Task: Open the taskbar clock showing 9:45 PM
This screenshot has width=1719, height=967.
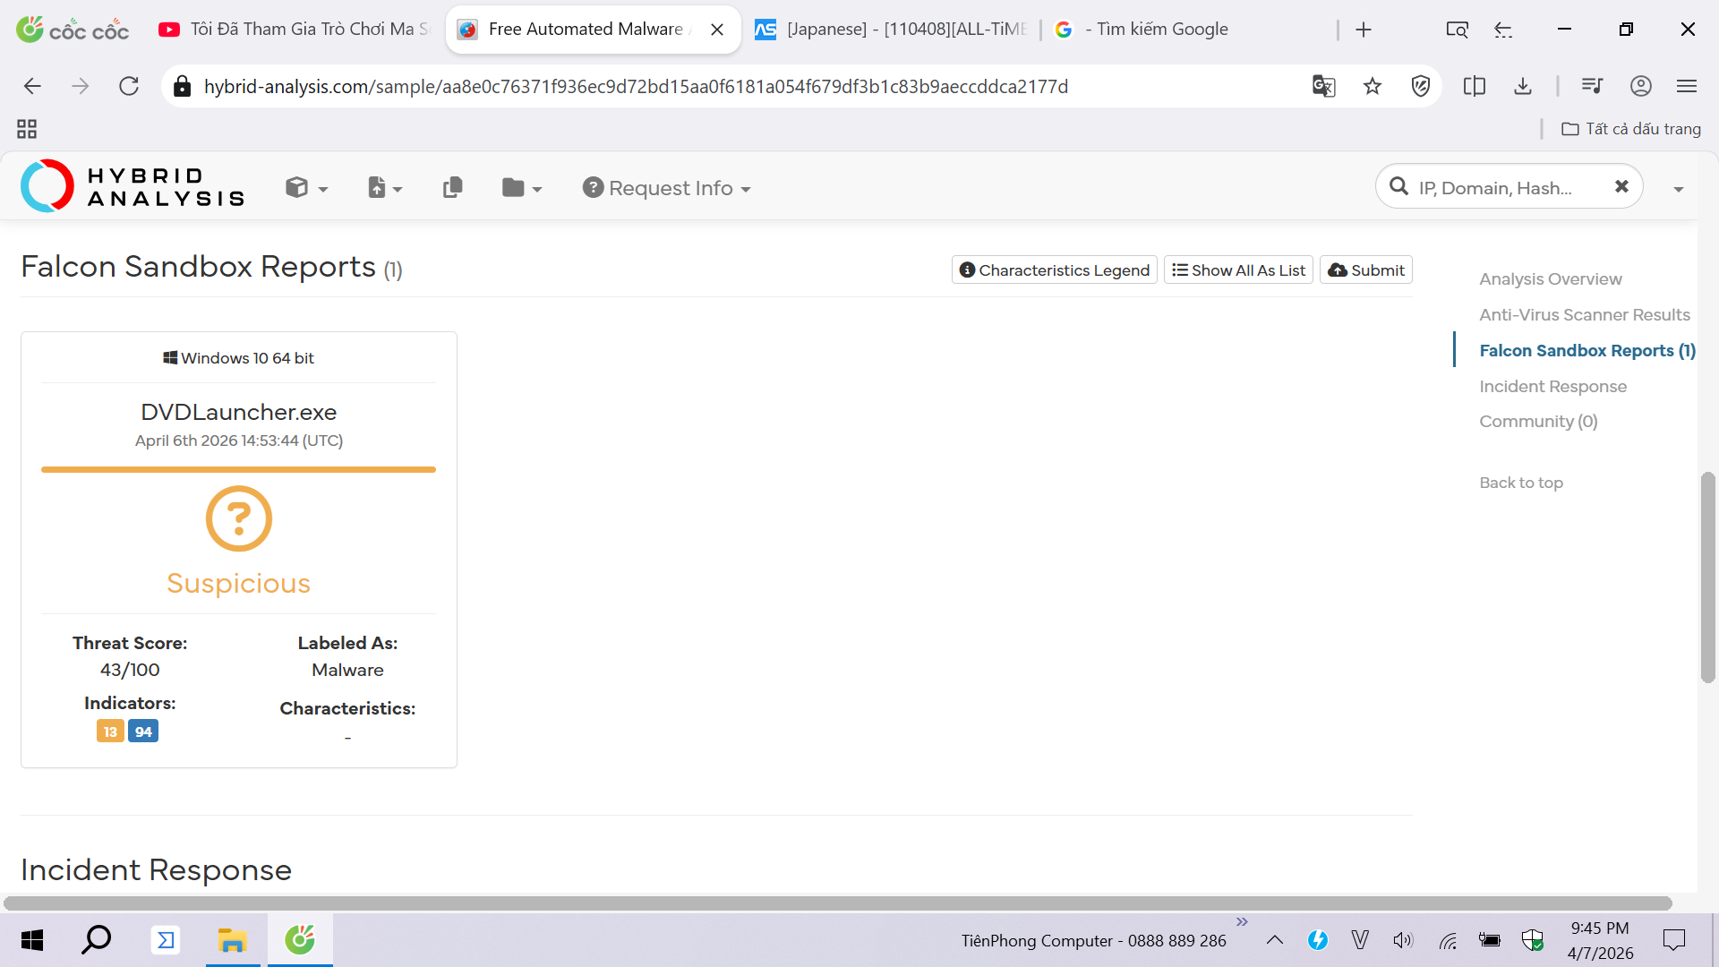Action: click(x=1600, y=940)
